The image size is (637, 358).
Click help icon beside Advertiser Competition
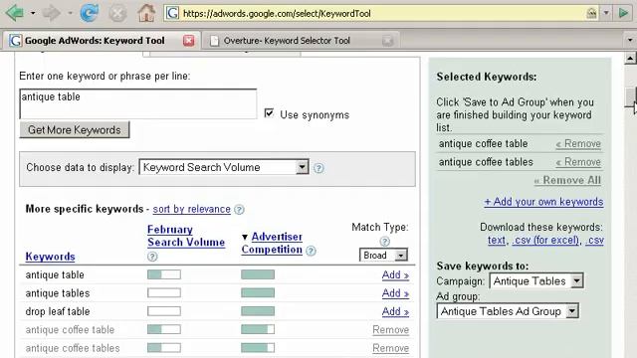tap(311, 251)
